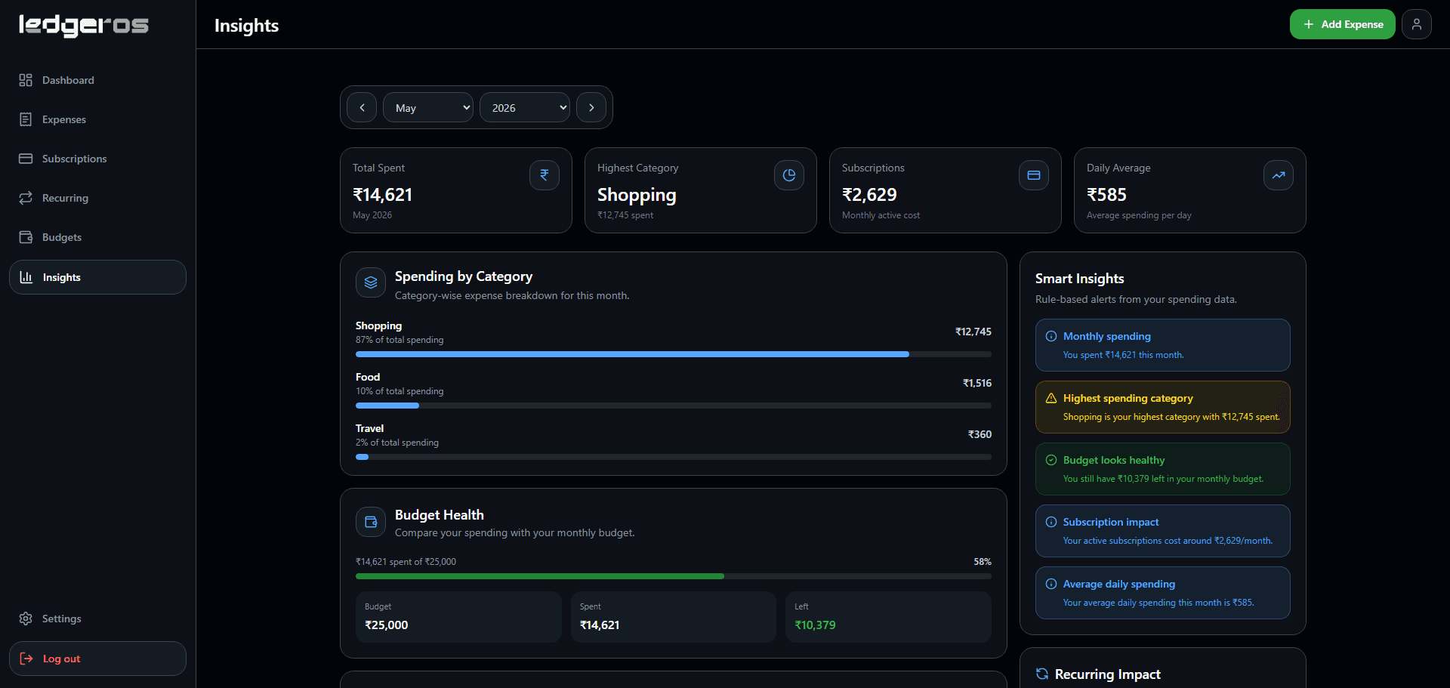Click the trend icon in Daily Average card
The height and width of the screenshot is (688, 1450).
1279,175
